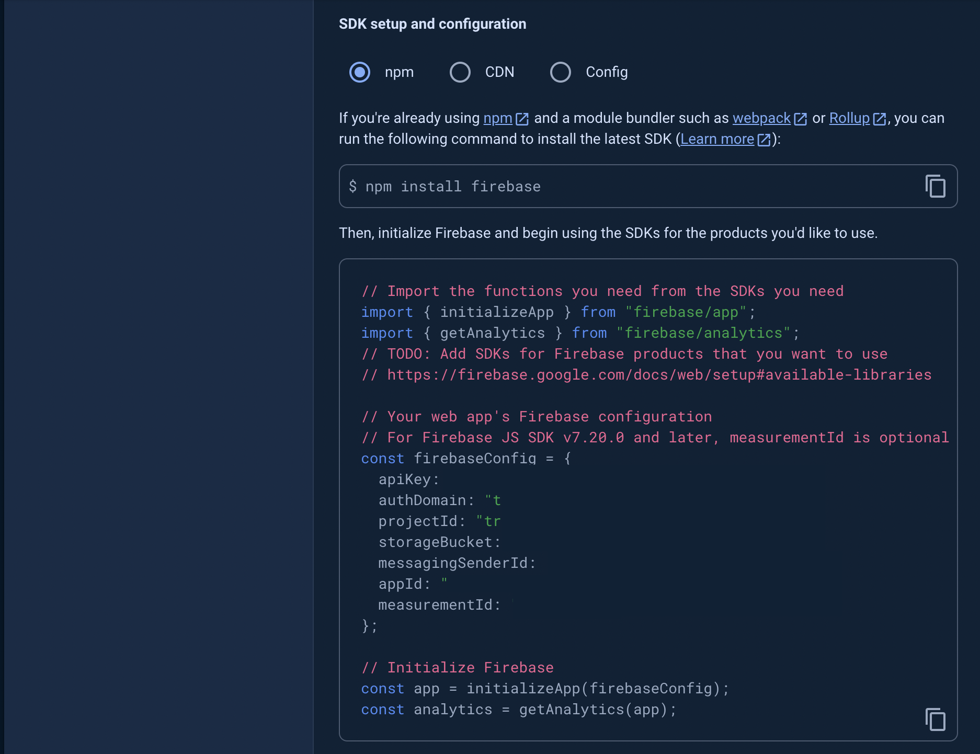Click the 'Then, initialize Firebase' instruction text

[x=608, y=233]
